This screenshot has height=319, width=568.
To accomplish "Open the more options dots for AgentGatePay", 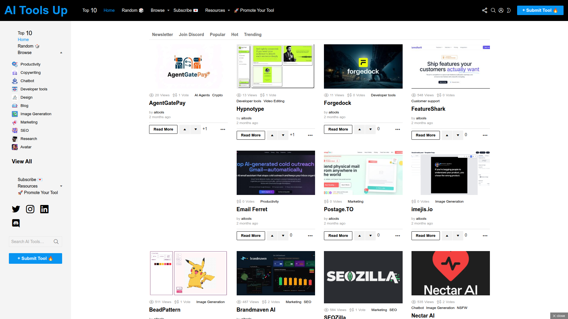I will 223,129.
